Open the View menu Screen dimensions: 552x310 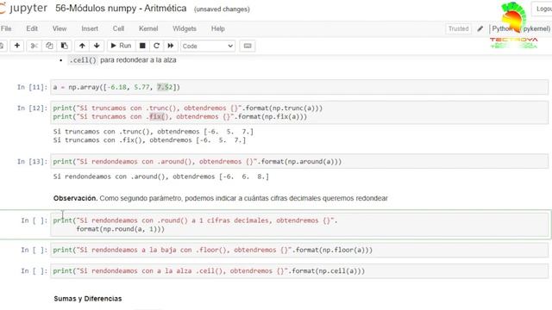[60, 28]
